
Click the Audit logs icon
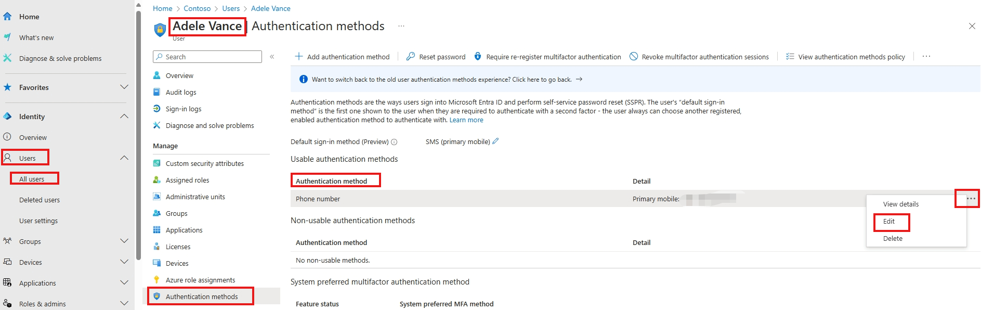(156, 92)
